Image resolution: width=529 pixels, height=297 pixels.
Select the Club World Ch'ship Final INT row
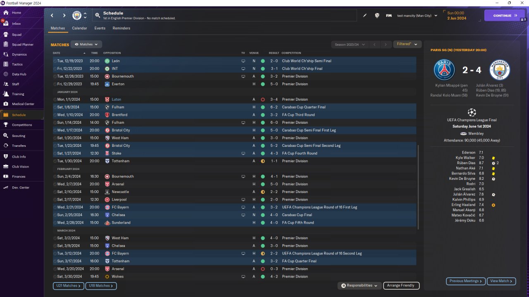[234, 68]
